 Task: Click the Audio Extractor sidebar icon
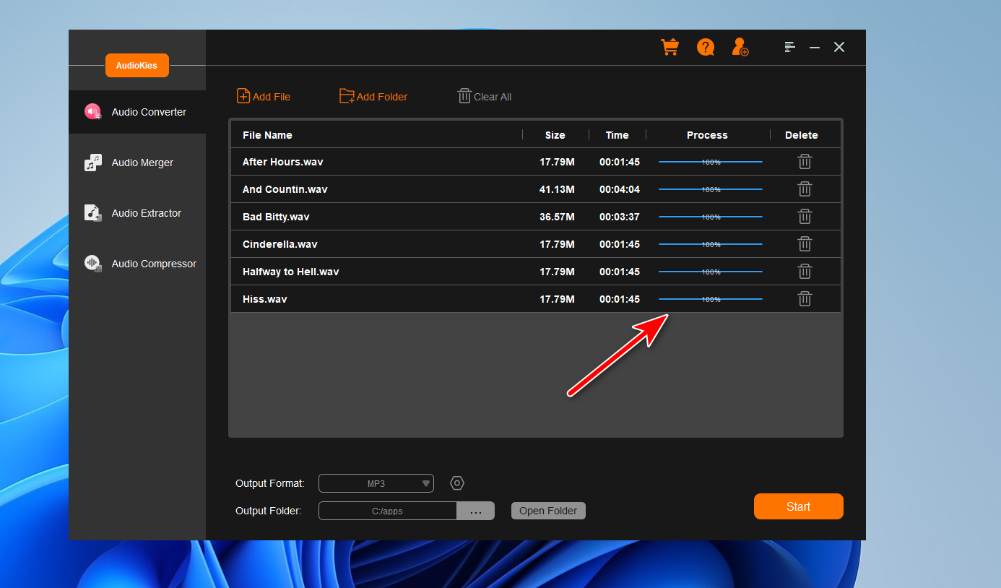(x=93, y=213)
